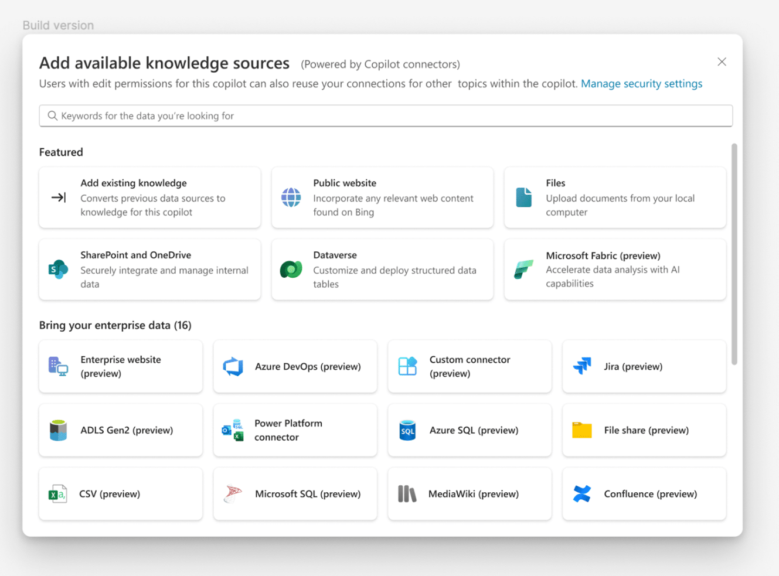Click the Power Platform connector icon
Viewport: 779px width, 576px height.
233,430
